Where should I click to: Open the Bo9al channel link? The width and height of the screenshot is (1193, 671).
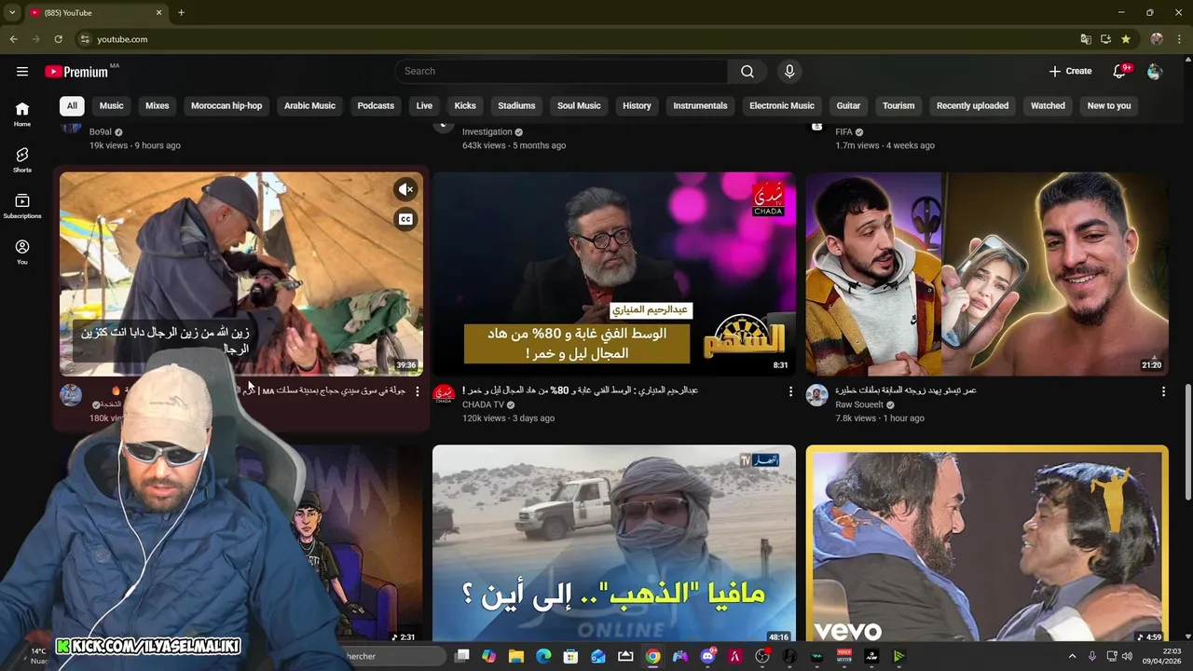(x=100, y=132)
